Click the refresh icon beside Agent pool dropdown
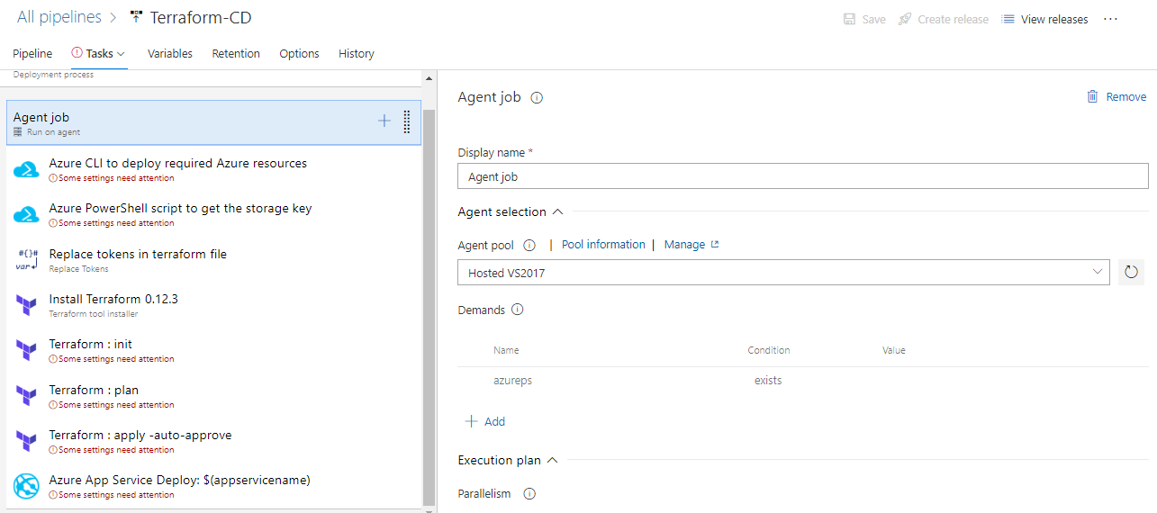This screenshot has height=513, width=1157. 1132,272
